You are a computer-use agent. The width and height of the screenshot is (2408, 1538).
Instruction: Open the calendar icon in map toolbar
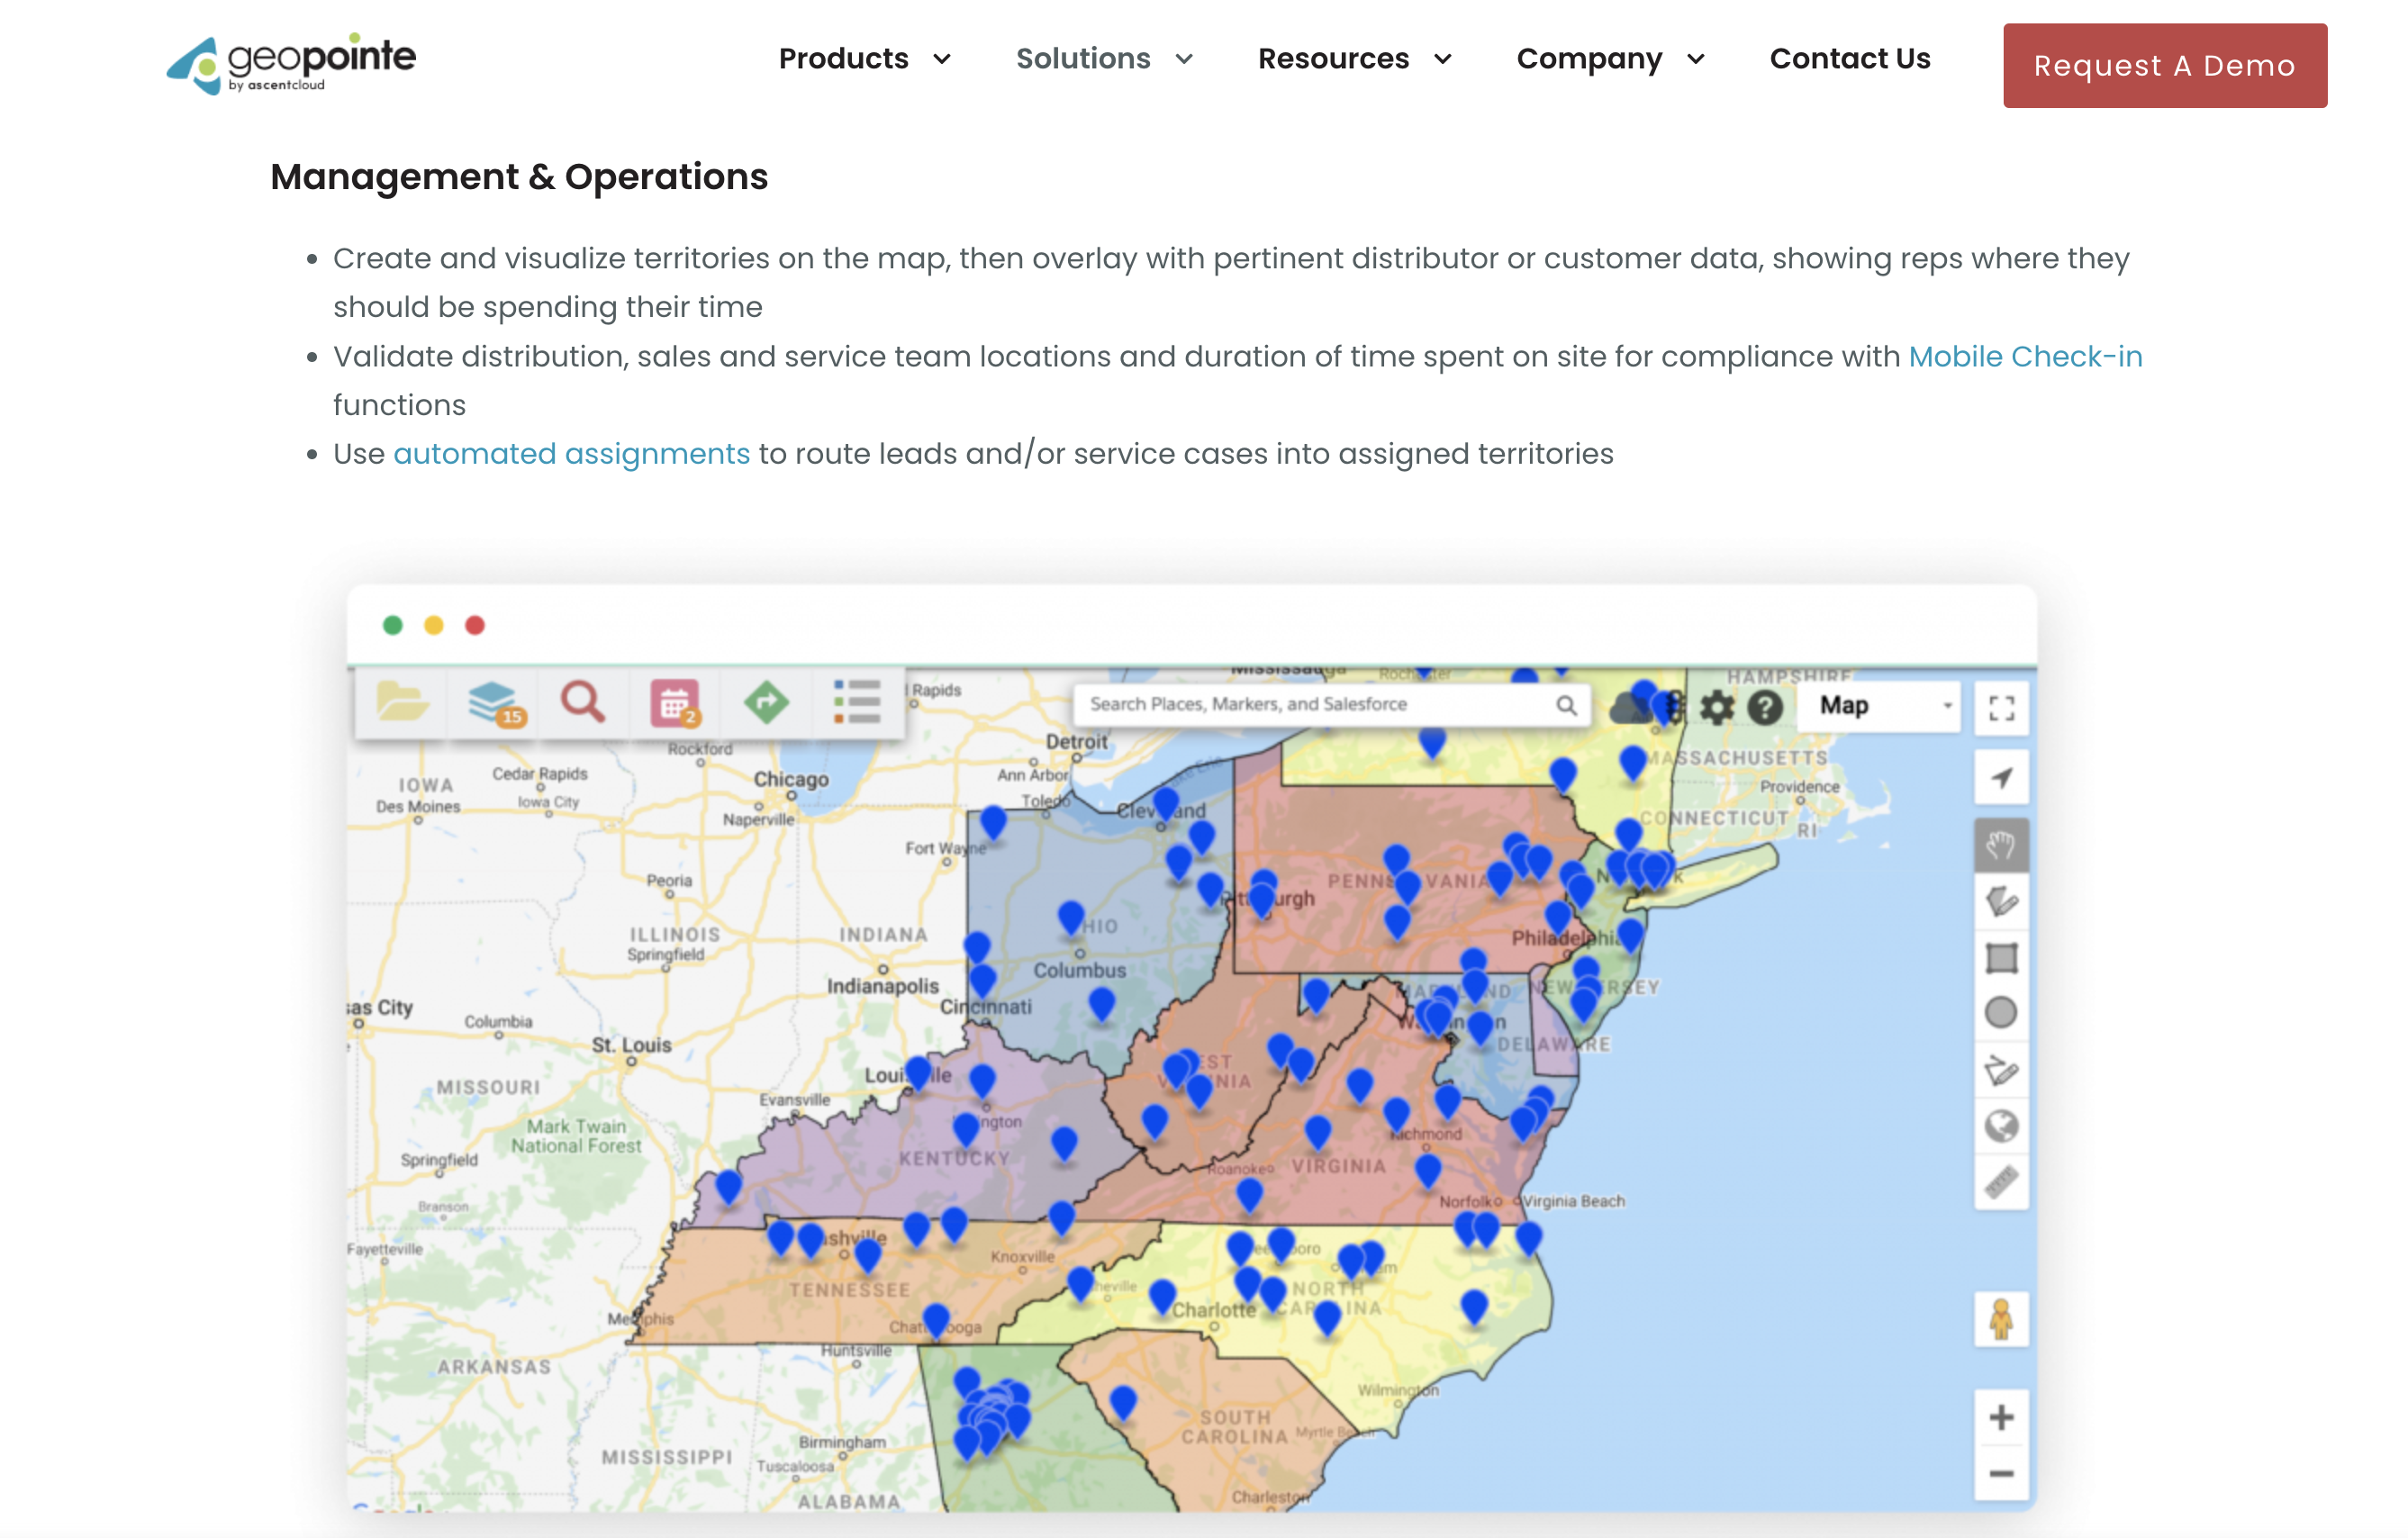(675, 702)
